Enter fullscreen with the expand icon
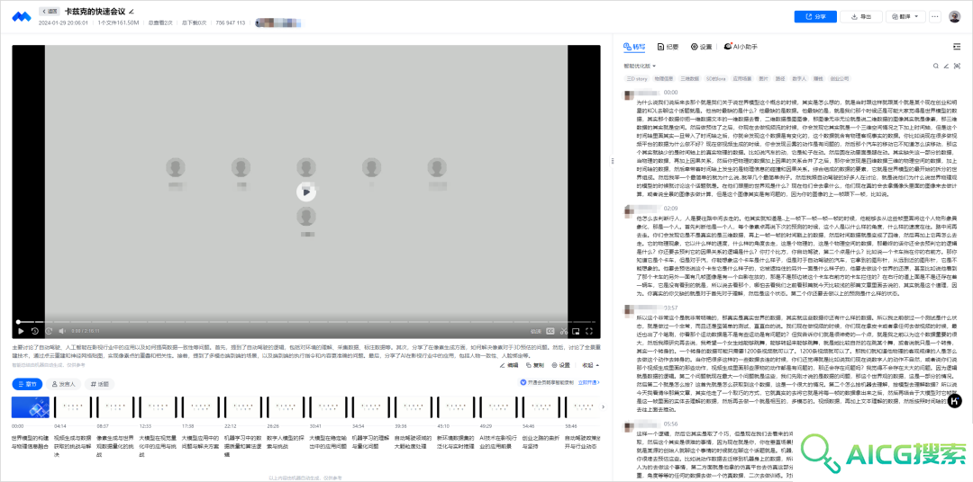Image resolution: width=973 pixels, height=482 pixels. pyautogui.click(x=589, y=332)
